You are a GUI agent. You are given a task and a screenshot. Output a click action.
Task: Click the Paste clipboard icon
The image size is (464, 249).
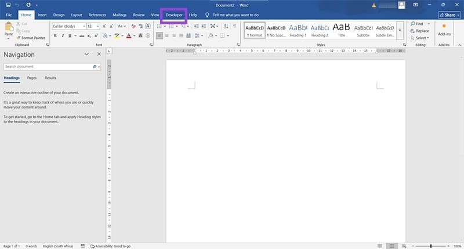[9, 27]
